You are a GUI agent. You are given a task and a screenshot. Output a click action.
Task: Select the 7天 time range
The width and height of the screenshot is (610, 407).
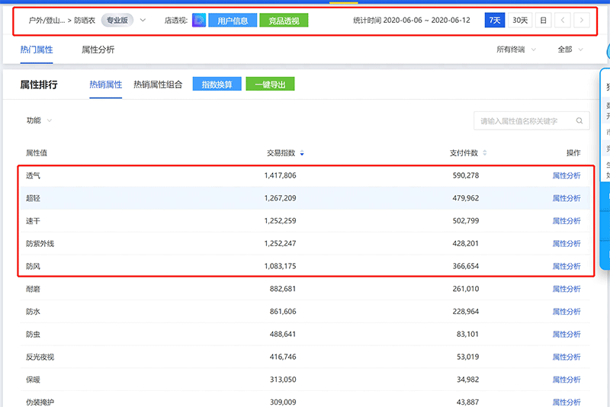coord(494,21)
